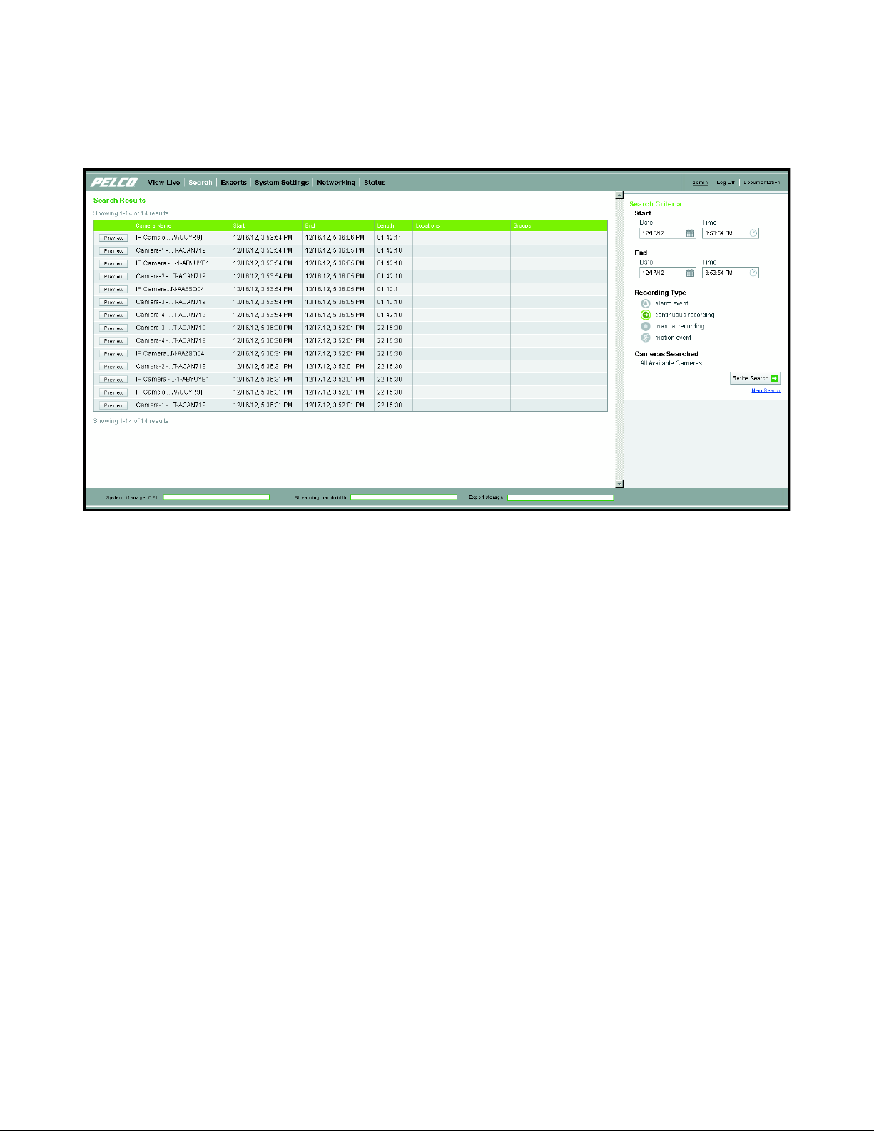Viewport: 874px width, 1131px height.
Task: Preview IP Camera...N-AAZSQ04 recording starting 3:53:54 PM
Action: pos(113,290)
